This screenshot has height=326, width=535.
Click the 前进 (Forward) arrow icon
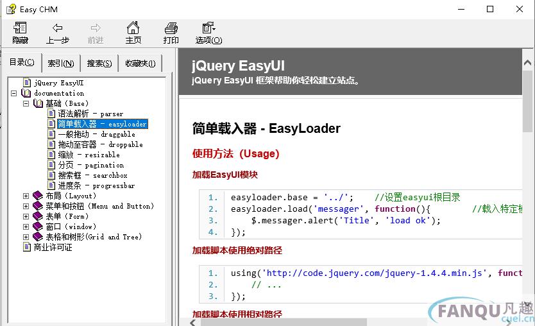click(96, 28)
